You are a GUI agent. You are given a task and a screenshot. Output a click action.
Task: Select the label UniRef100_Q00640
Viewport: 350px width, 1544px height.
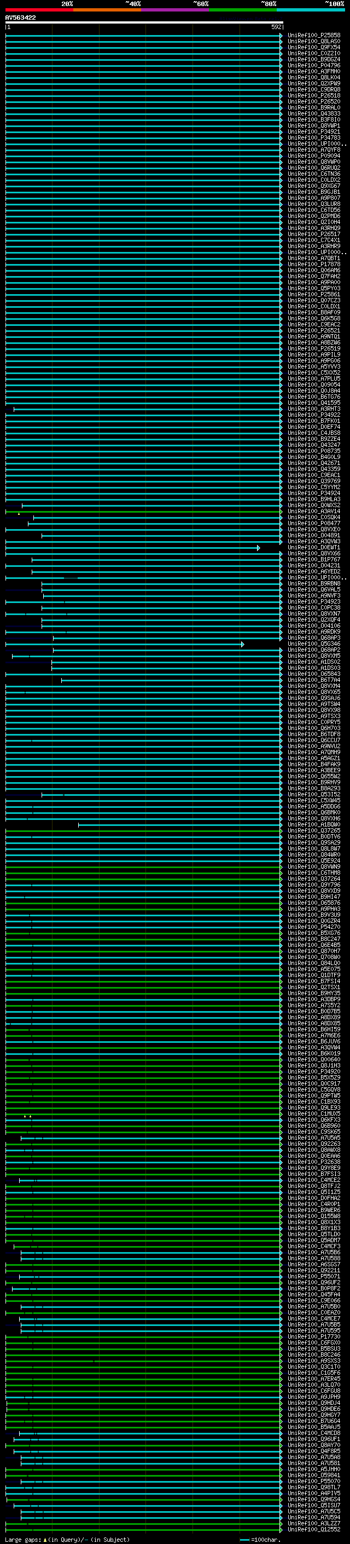click(313, 1060)
